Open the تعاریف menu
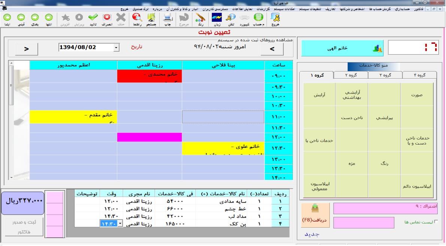This screenshot has width=446, height=246. [330, 9]
